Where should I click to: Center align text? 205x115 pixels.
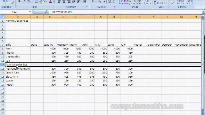64,2
